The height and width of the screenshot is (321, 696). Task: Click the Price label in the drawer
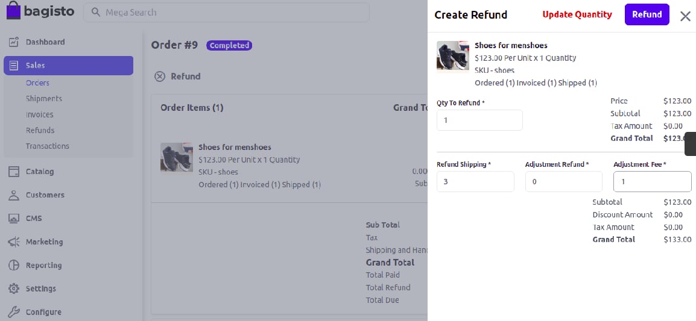click(619, 101)
